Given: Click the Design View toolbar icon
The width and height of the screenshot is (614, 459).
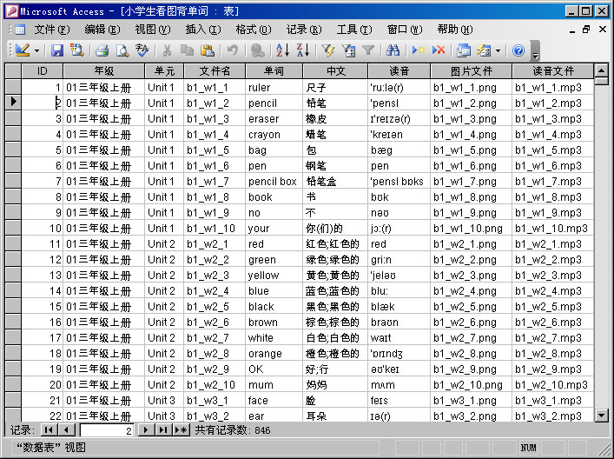Looking at the screenshot, I should pos(23,50).
